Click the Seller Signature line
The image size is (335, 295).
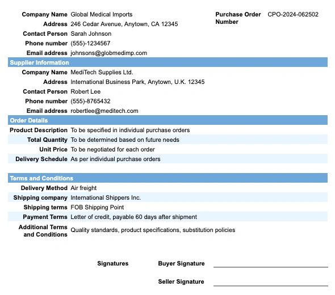coord(271,285)
